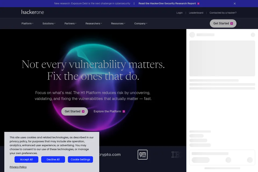Open the Partners dropdown
258x172 pixels.
[x=70, y=24]
